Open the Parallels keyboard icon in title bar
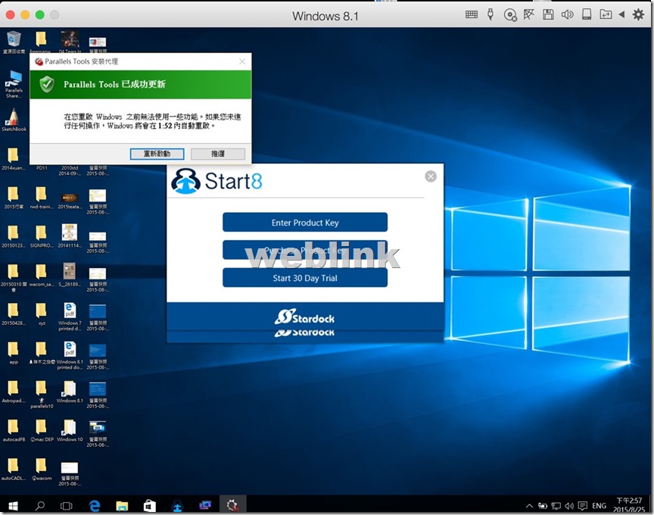This screenshot has height=515, width=654. 472,14
